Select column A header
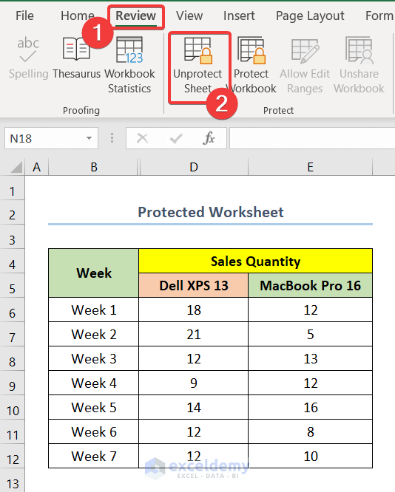 click(x=37, y=167)
